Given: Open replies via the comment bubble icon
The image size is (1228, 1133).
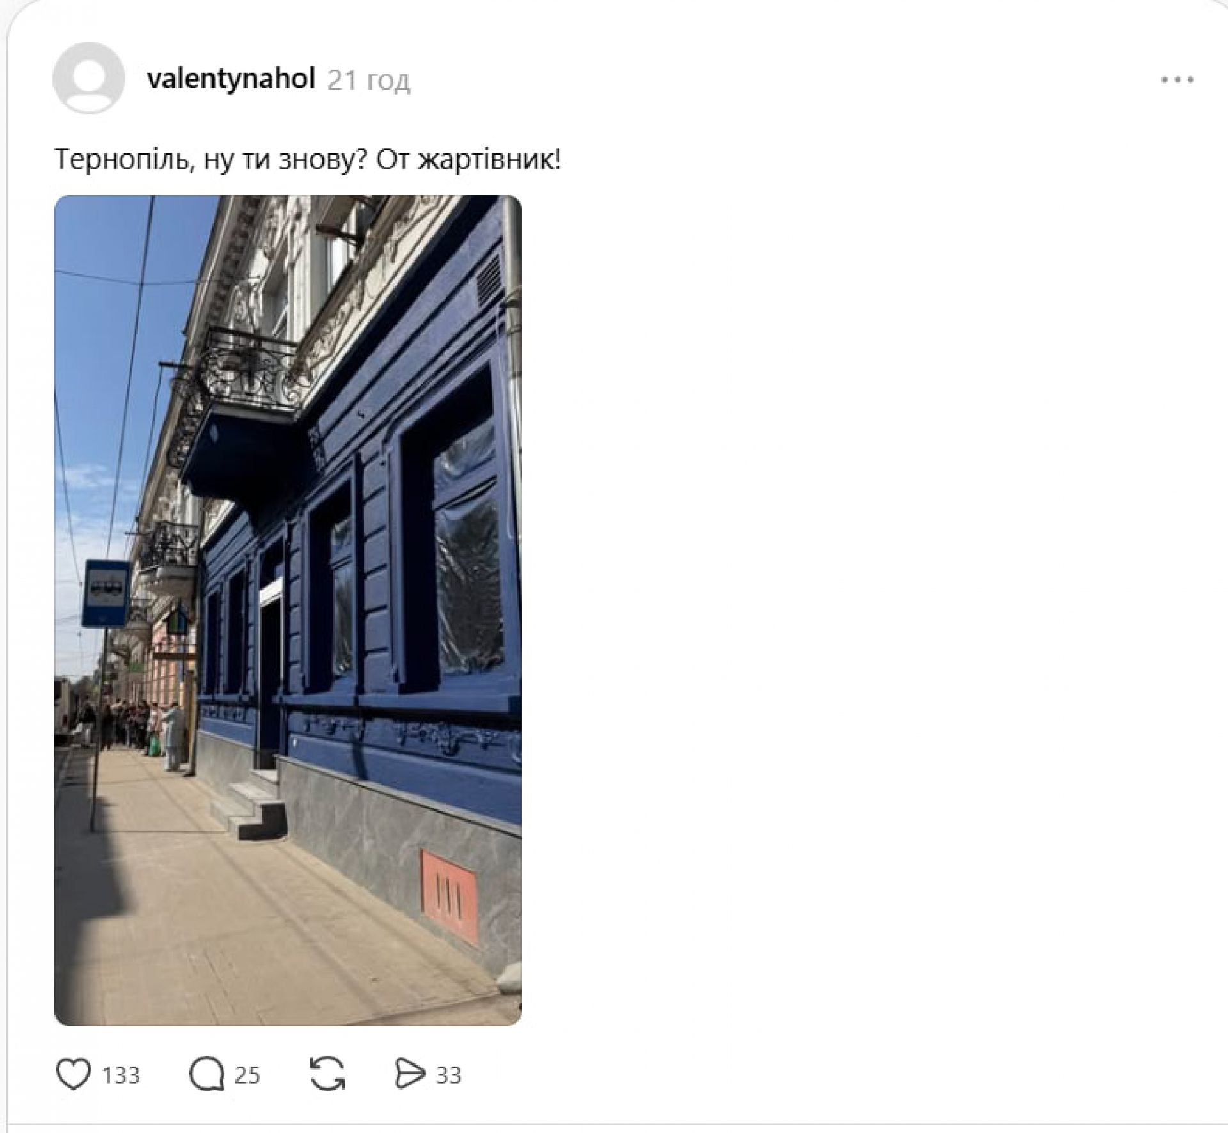Looking at the screenshot, I should 207,1074.
